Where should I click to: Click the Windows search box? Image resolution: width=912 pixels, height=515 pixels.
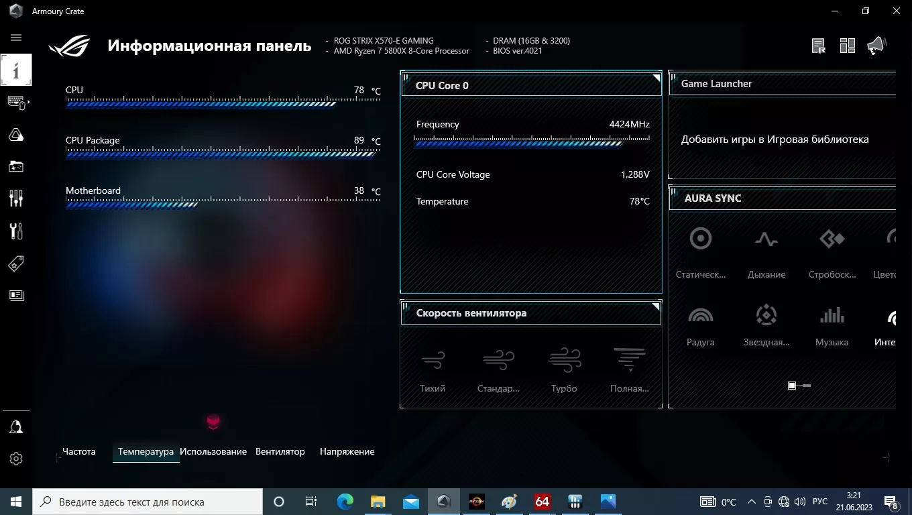click(x=148, y=502)
